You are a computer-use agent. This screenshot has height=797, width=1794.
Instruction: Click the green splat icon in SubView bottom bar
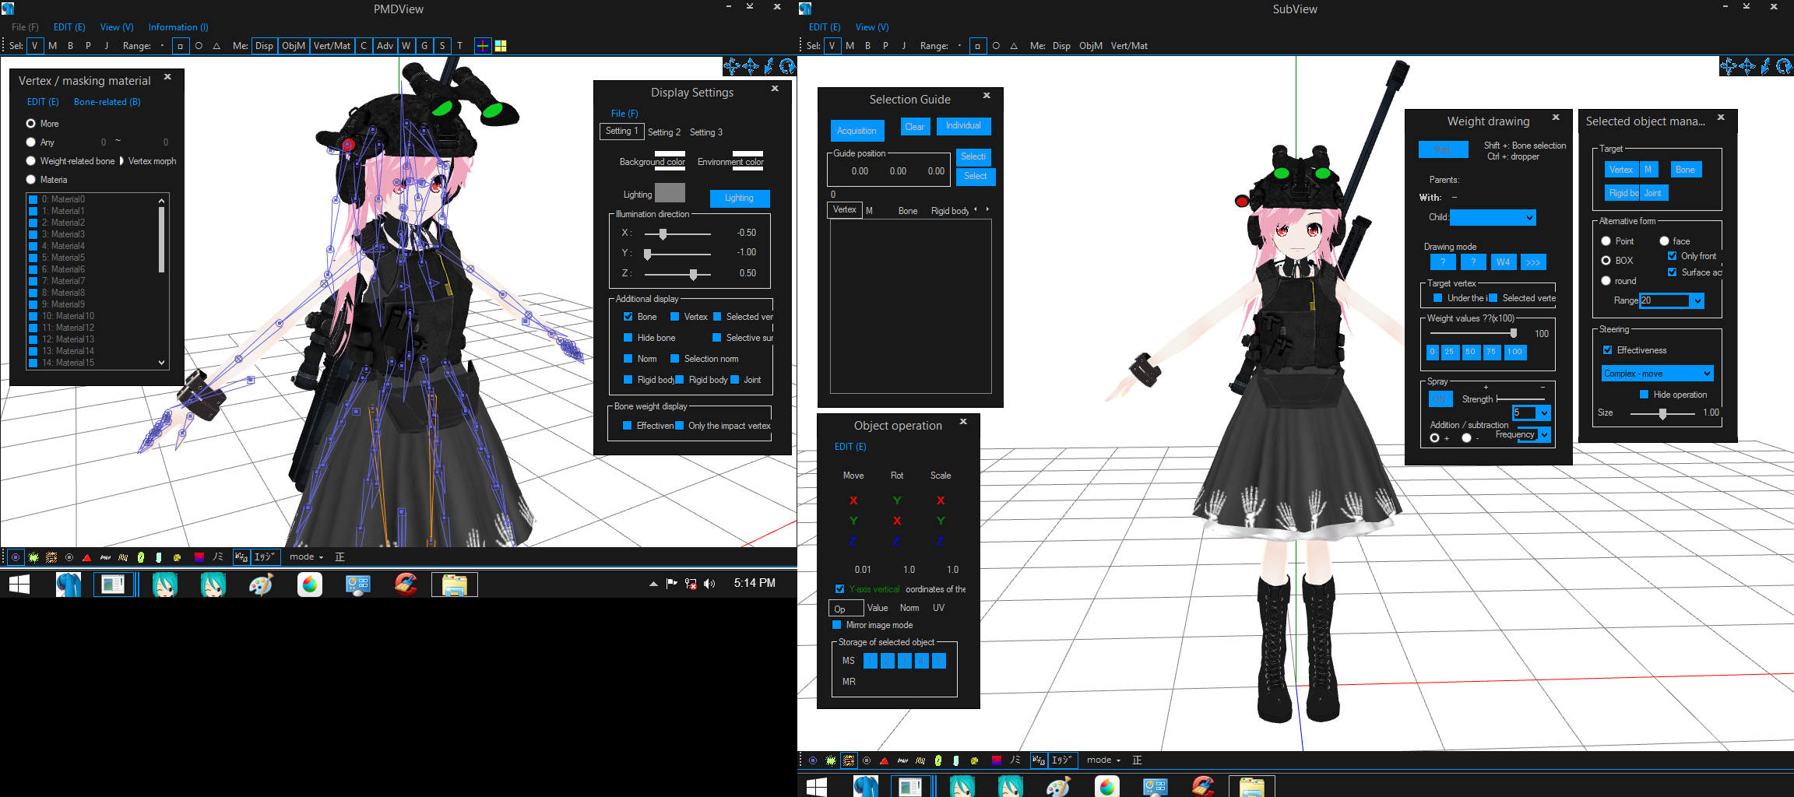831,760
